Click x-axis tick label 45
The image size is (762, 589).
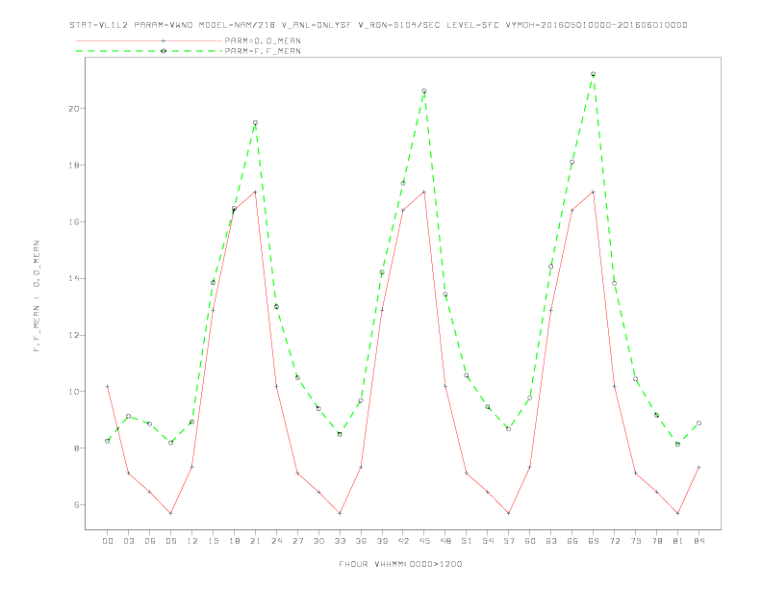[x=424, y=541]
